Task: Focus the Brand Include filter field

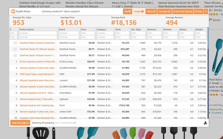Action: pos(69,33)
